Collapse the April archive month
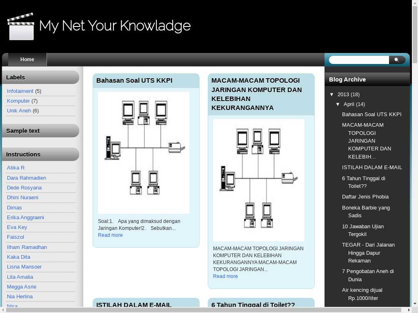Viewport: 418px width, 313px height. tap(338, 104)
